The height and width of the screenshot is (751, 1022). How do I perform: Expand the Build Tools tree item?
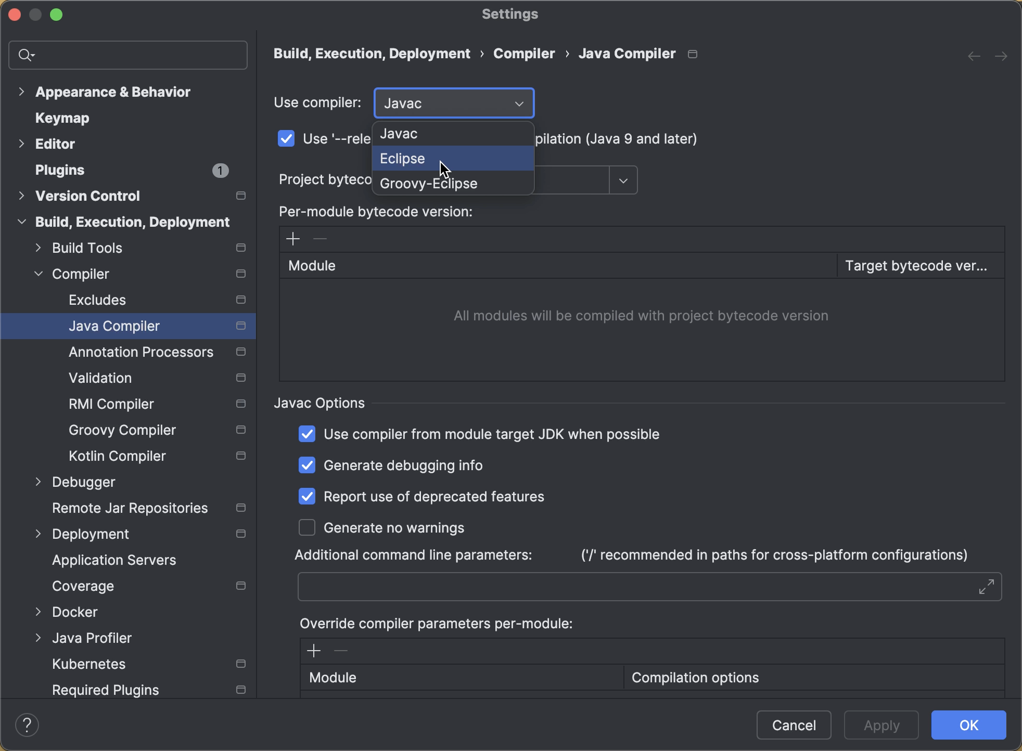[38, 248]
